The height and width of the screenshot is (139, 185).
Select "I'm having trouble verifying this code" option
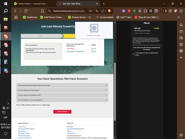pos(134,54)
